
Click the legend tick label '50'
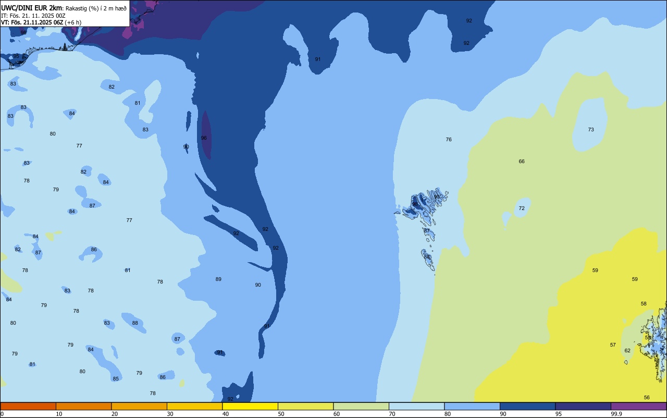click(x=281, y=414)
